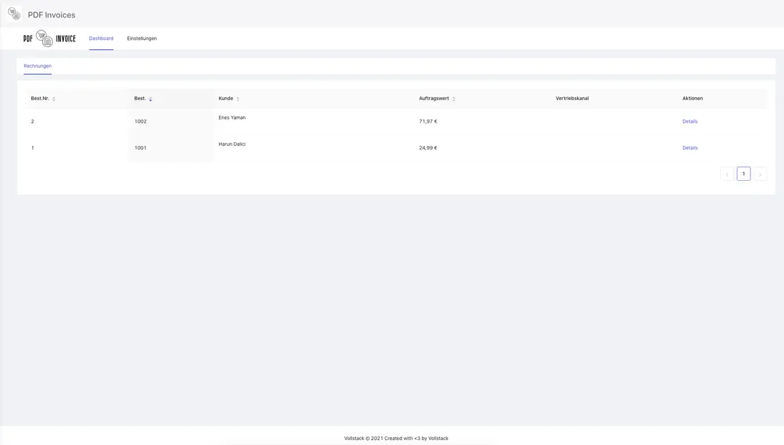Viewport: 784px width, 445px height.
Task: Click sort arrows beside the Best. column
Action: (150, 99)
